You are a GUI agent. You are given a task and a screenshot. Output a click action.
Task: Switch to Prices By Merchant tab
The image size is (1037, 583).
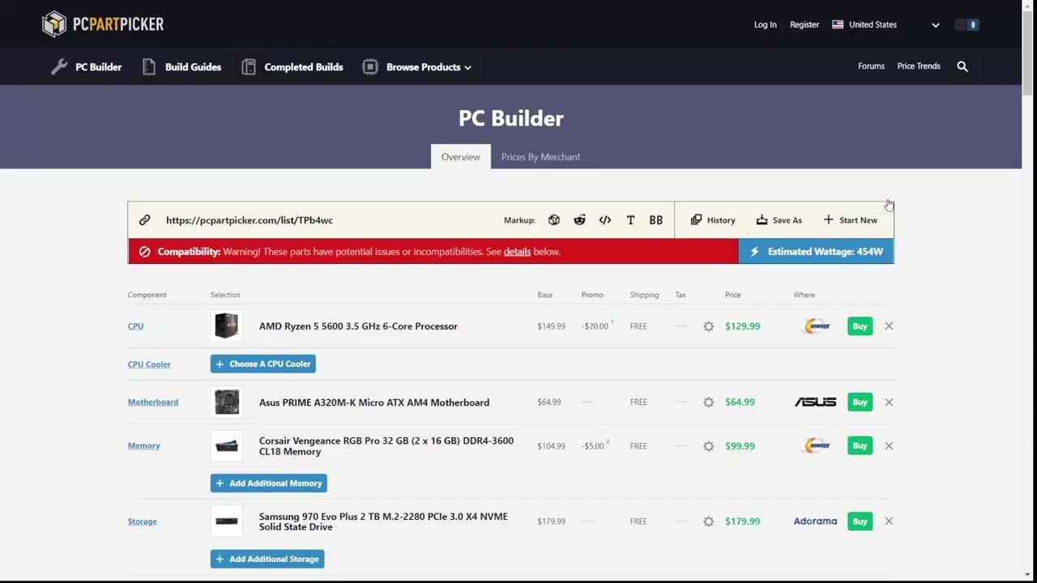[540, 156]
